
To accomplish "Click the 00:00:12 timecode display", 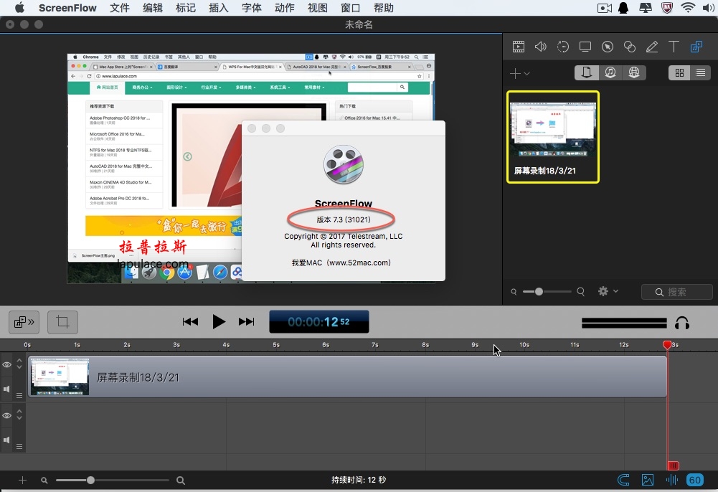I will click(x=318, y=322).
